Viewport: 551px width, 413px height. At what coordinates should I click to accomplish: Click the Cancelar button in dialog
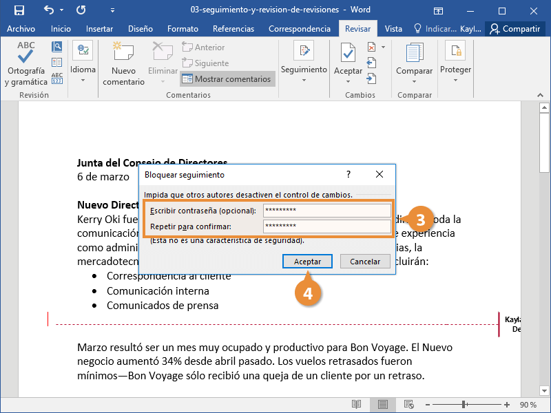pos(365,262)
